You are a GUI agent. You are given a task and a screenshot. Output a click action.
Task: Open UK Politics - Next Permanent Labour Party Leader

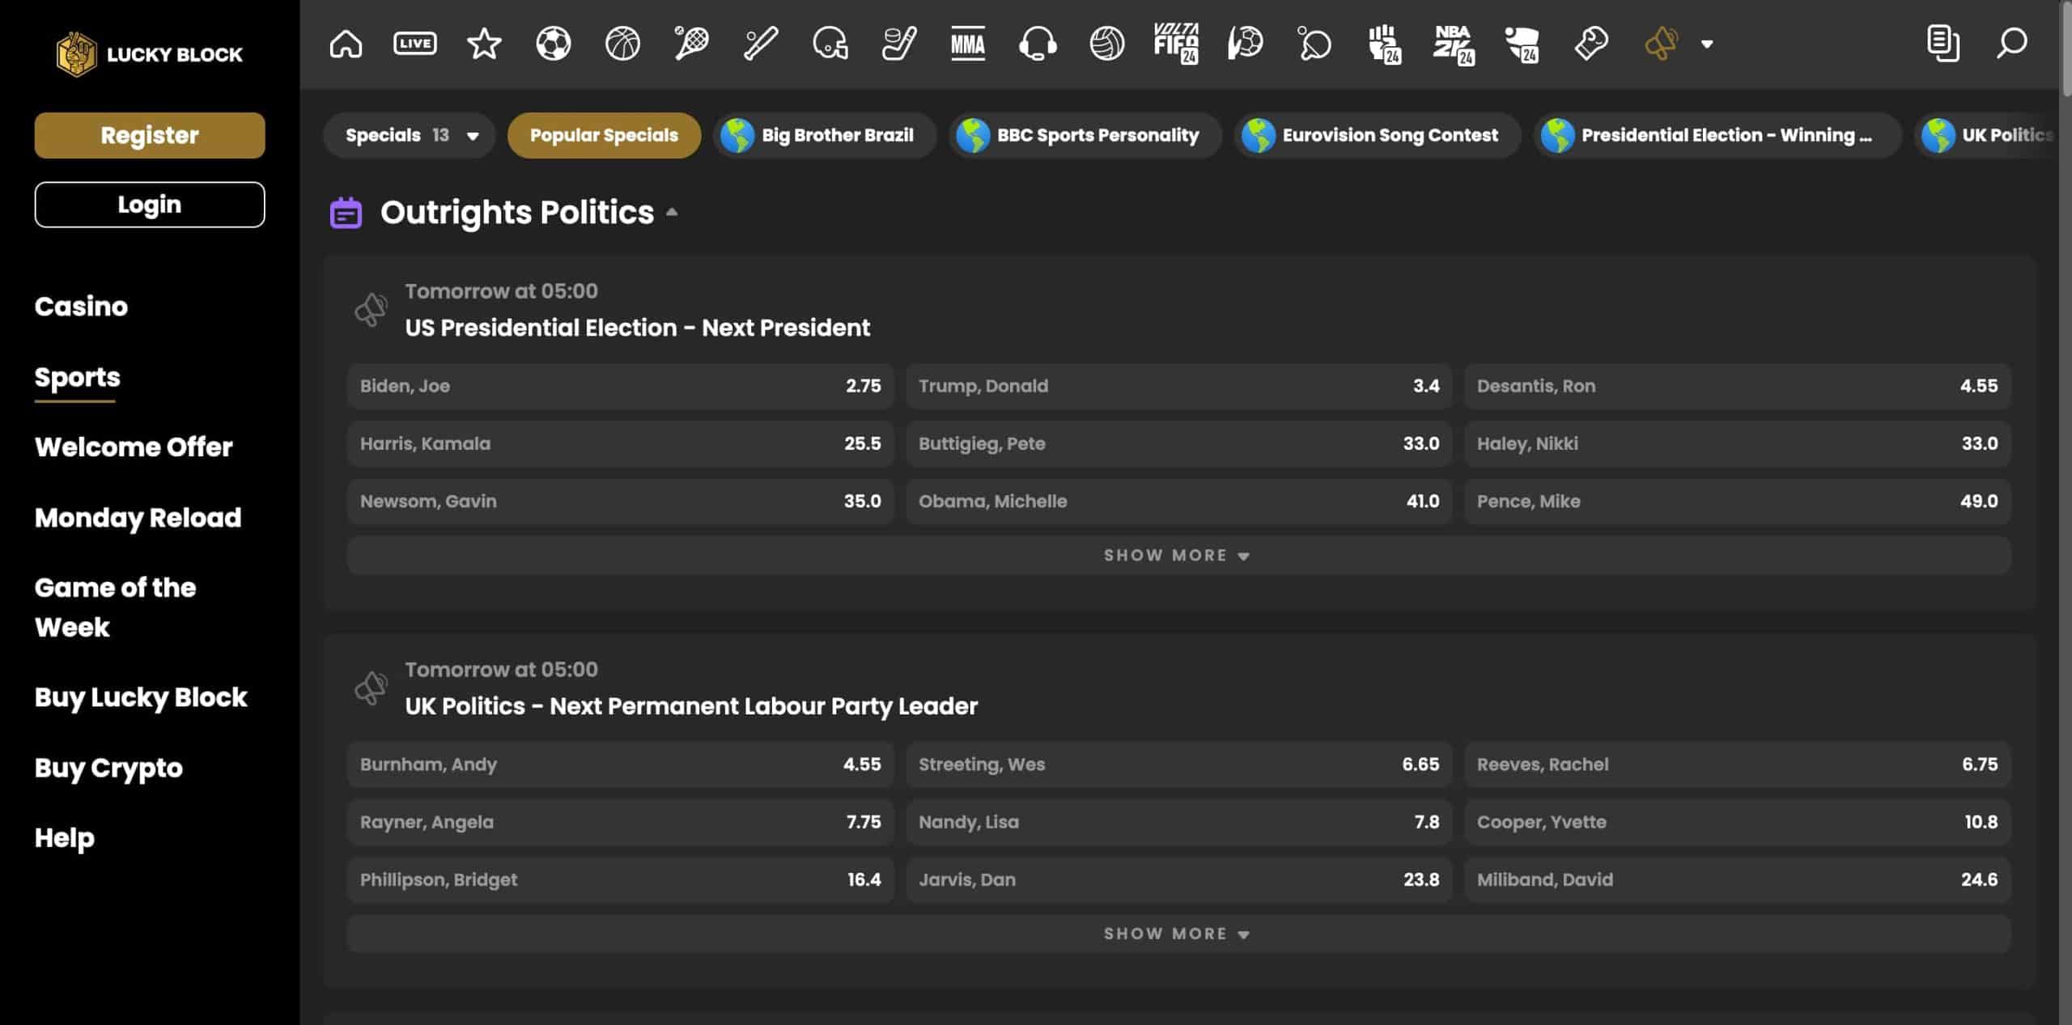691,706
